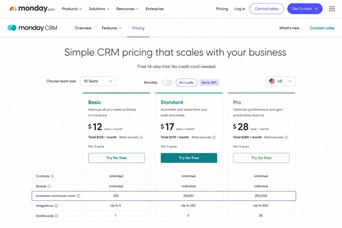
Task: Go to Pricing in the top navigation
Action: point(222,9)
